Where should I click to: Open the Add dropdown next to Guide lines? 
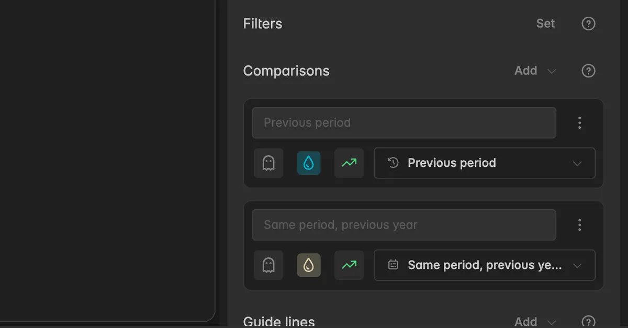pyautogui.click(x=535, y=321)
